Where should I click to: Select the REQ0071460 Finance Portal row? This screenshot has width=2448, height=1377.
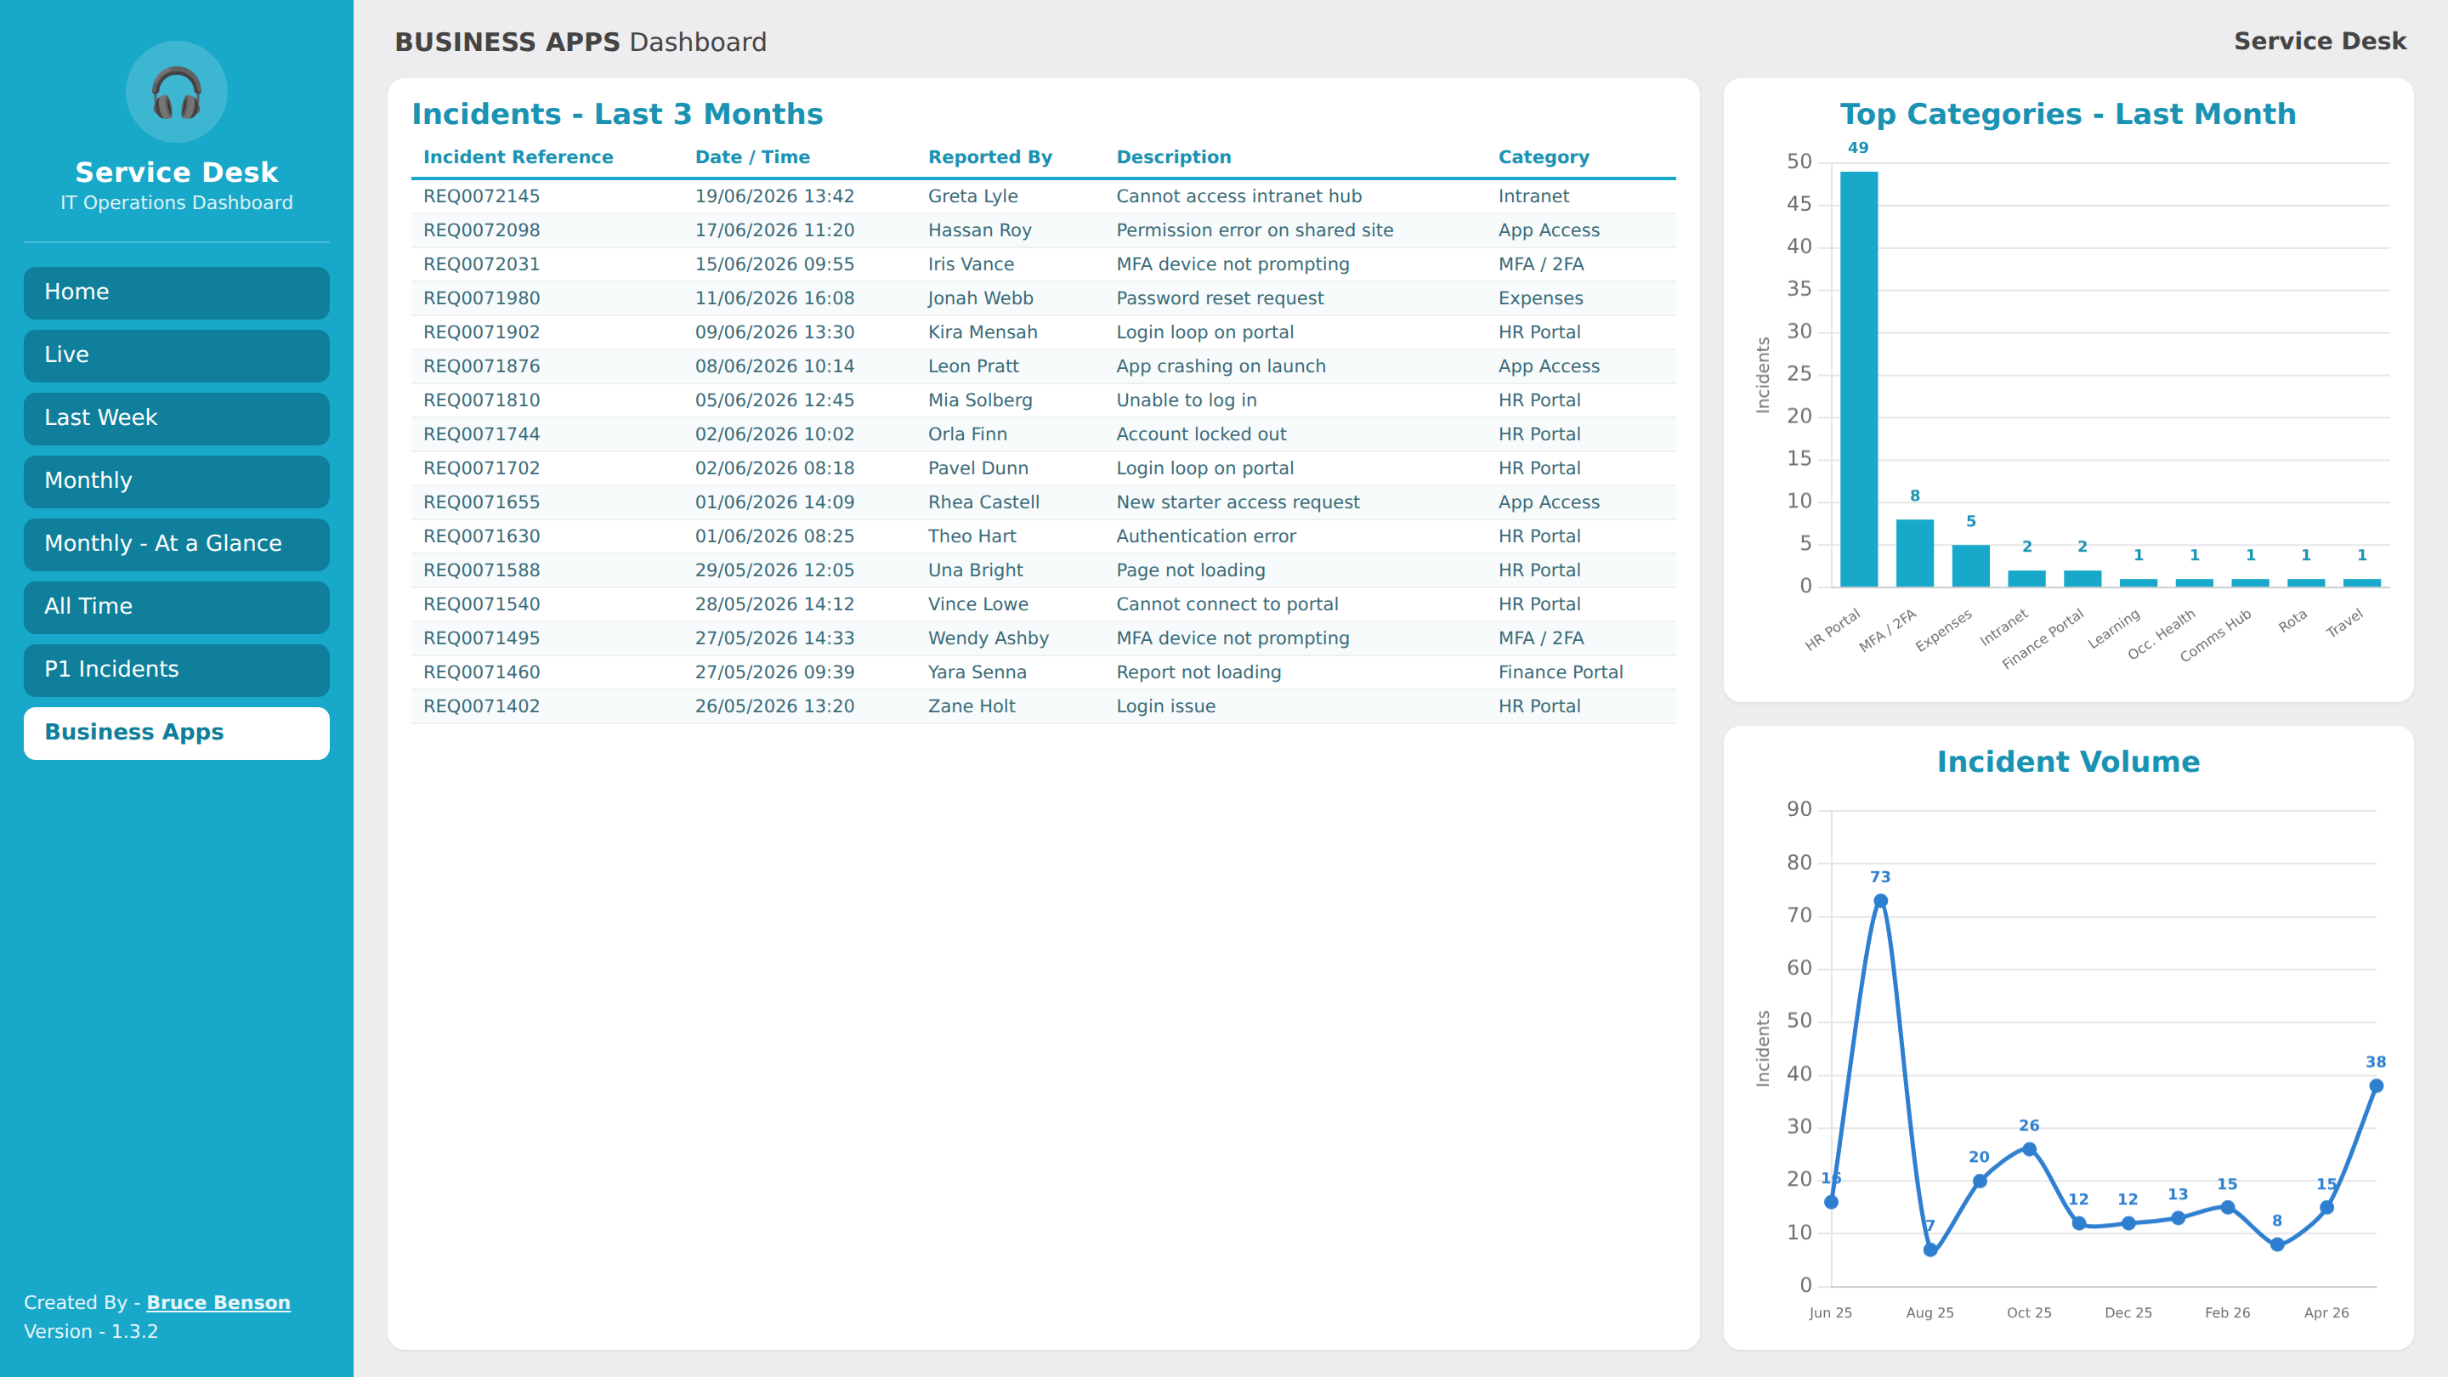(x=1044, y=673)
